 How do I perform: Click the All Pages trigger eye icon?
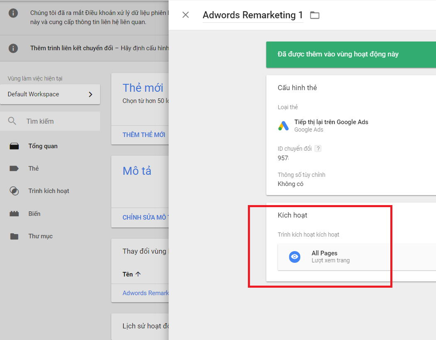tap(294, 257)
